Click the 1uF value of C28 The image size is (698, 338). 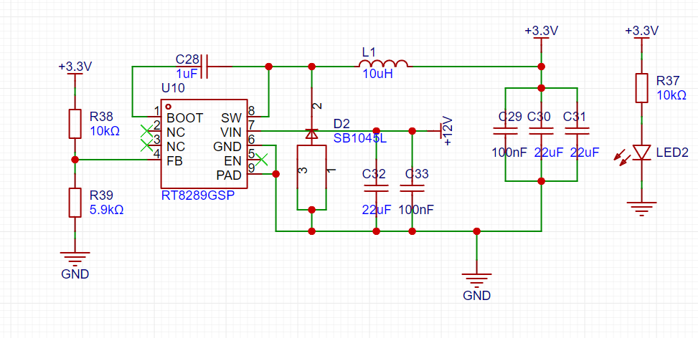(187, 72)
